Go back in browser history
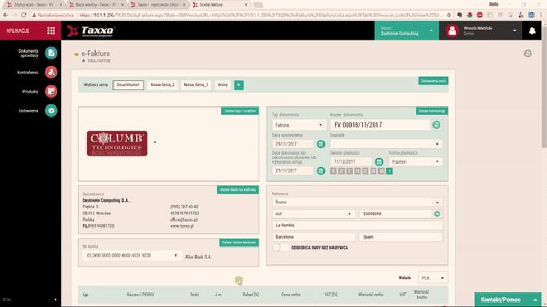This screenshot has height=307, width=547. [6, 15]
